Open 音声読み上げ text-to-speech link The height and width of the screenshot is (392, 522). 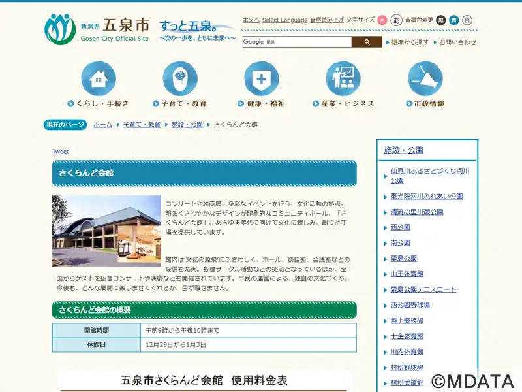click(x=327, y=20)
